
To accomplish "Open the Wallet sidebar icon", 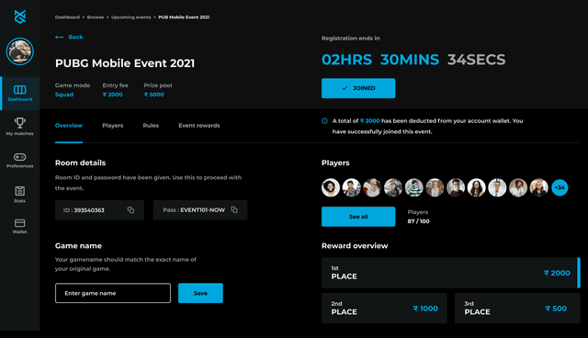I will point(20,223).
